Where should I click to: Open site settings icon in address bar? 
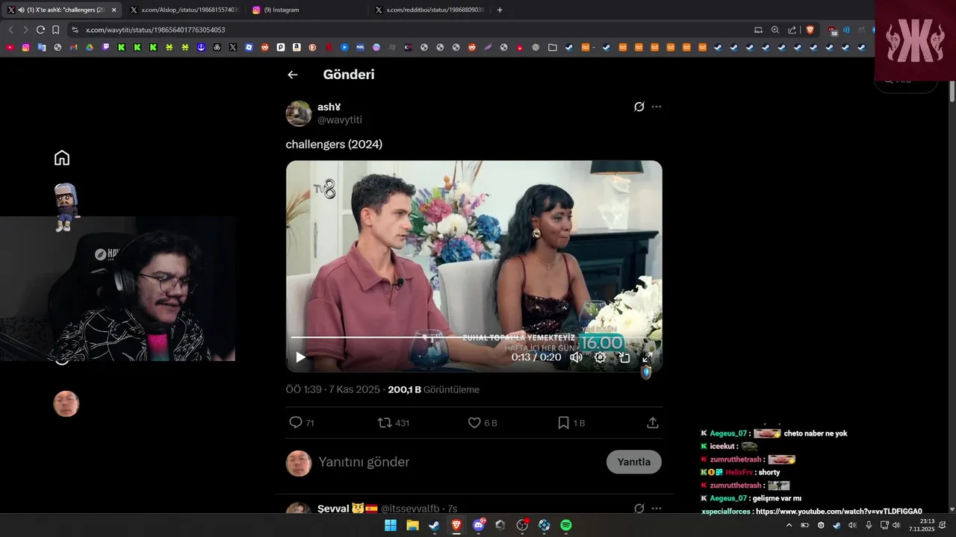tap(75, 30)
